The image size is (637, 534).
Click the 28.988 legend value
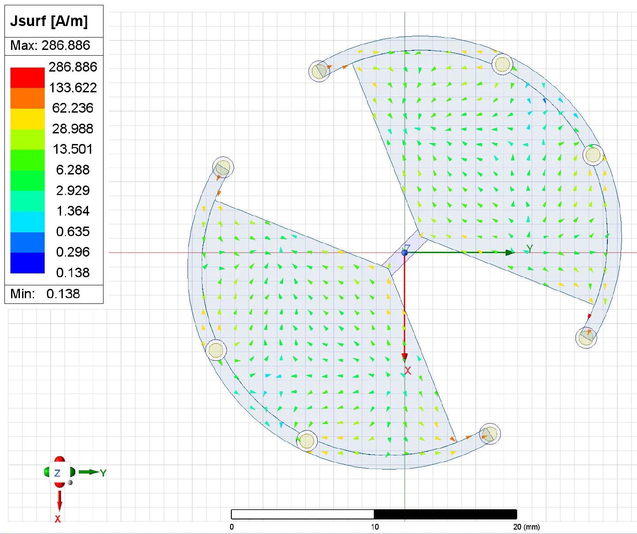click(73, 129)
